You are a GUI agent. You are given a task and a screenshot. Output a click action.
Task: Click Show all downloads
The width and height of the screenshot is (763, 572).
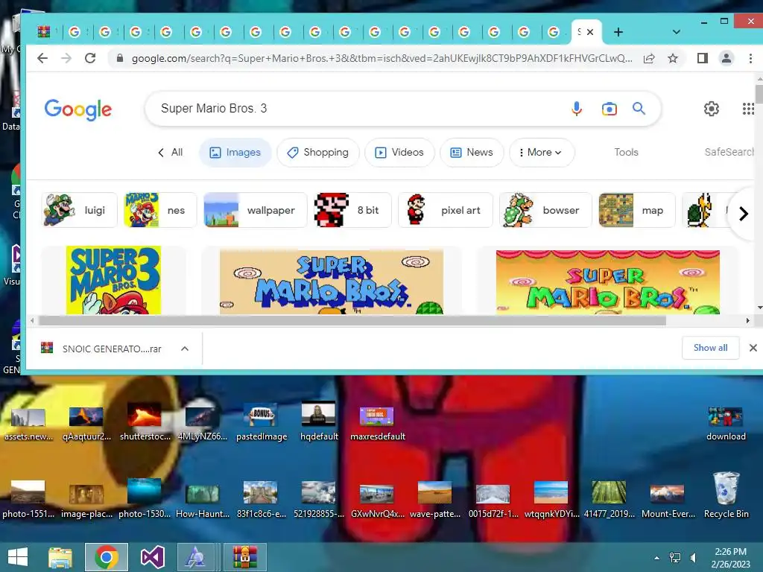tap(710, 348)
